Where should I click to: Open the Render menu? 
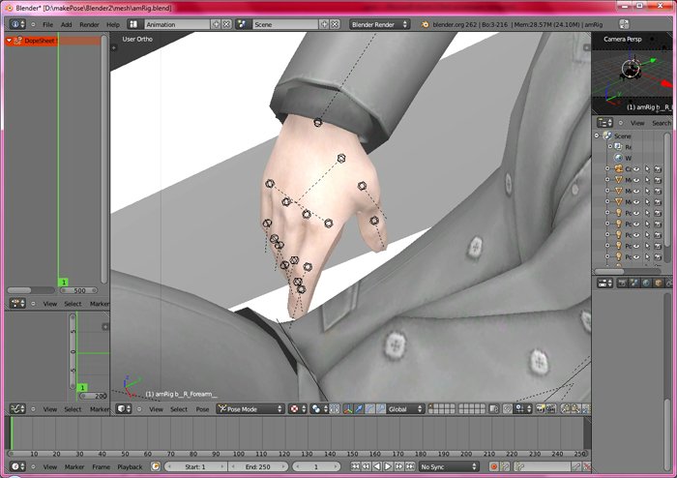89,24
